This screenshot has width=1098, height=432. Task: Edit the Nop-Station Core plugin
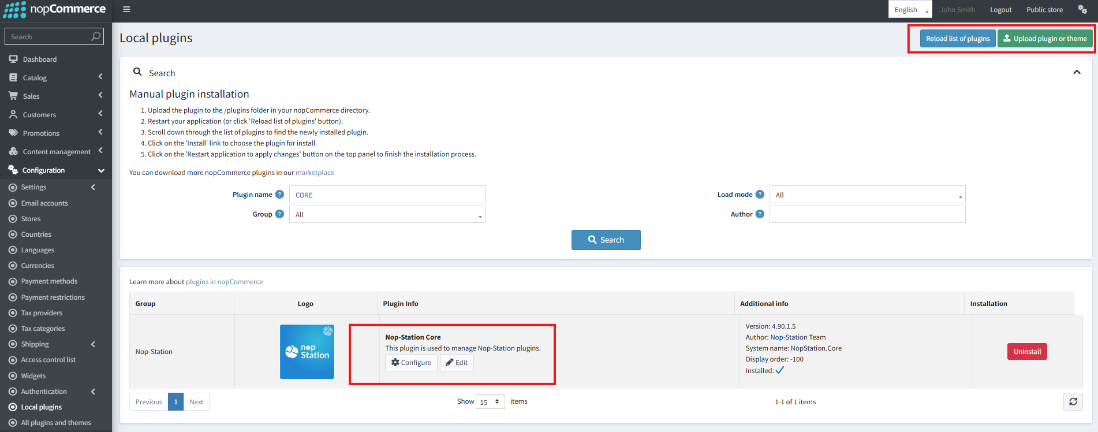click(x=457, y=363)
